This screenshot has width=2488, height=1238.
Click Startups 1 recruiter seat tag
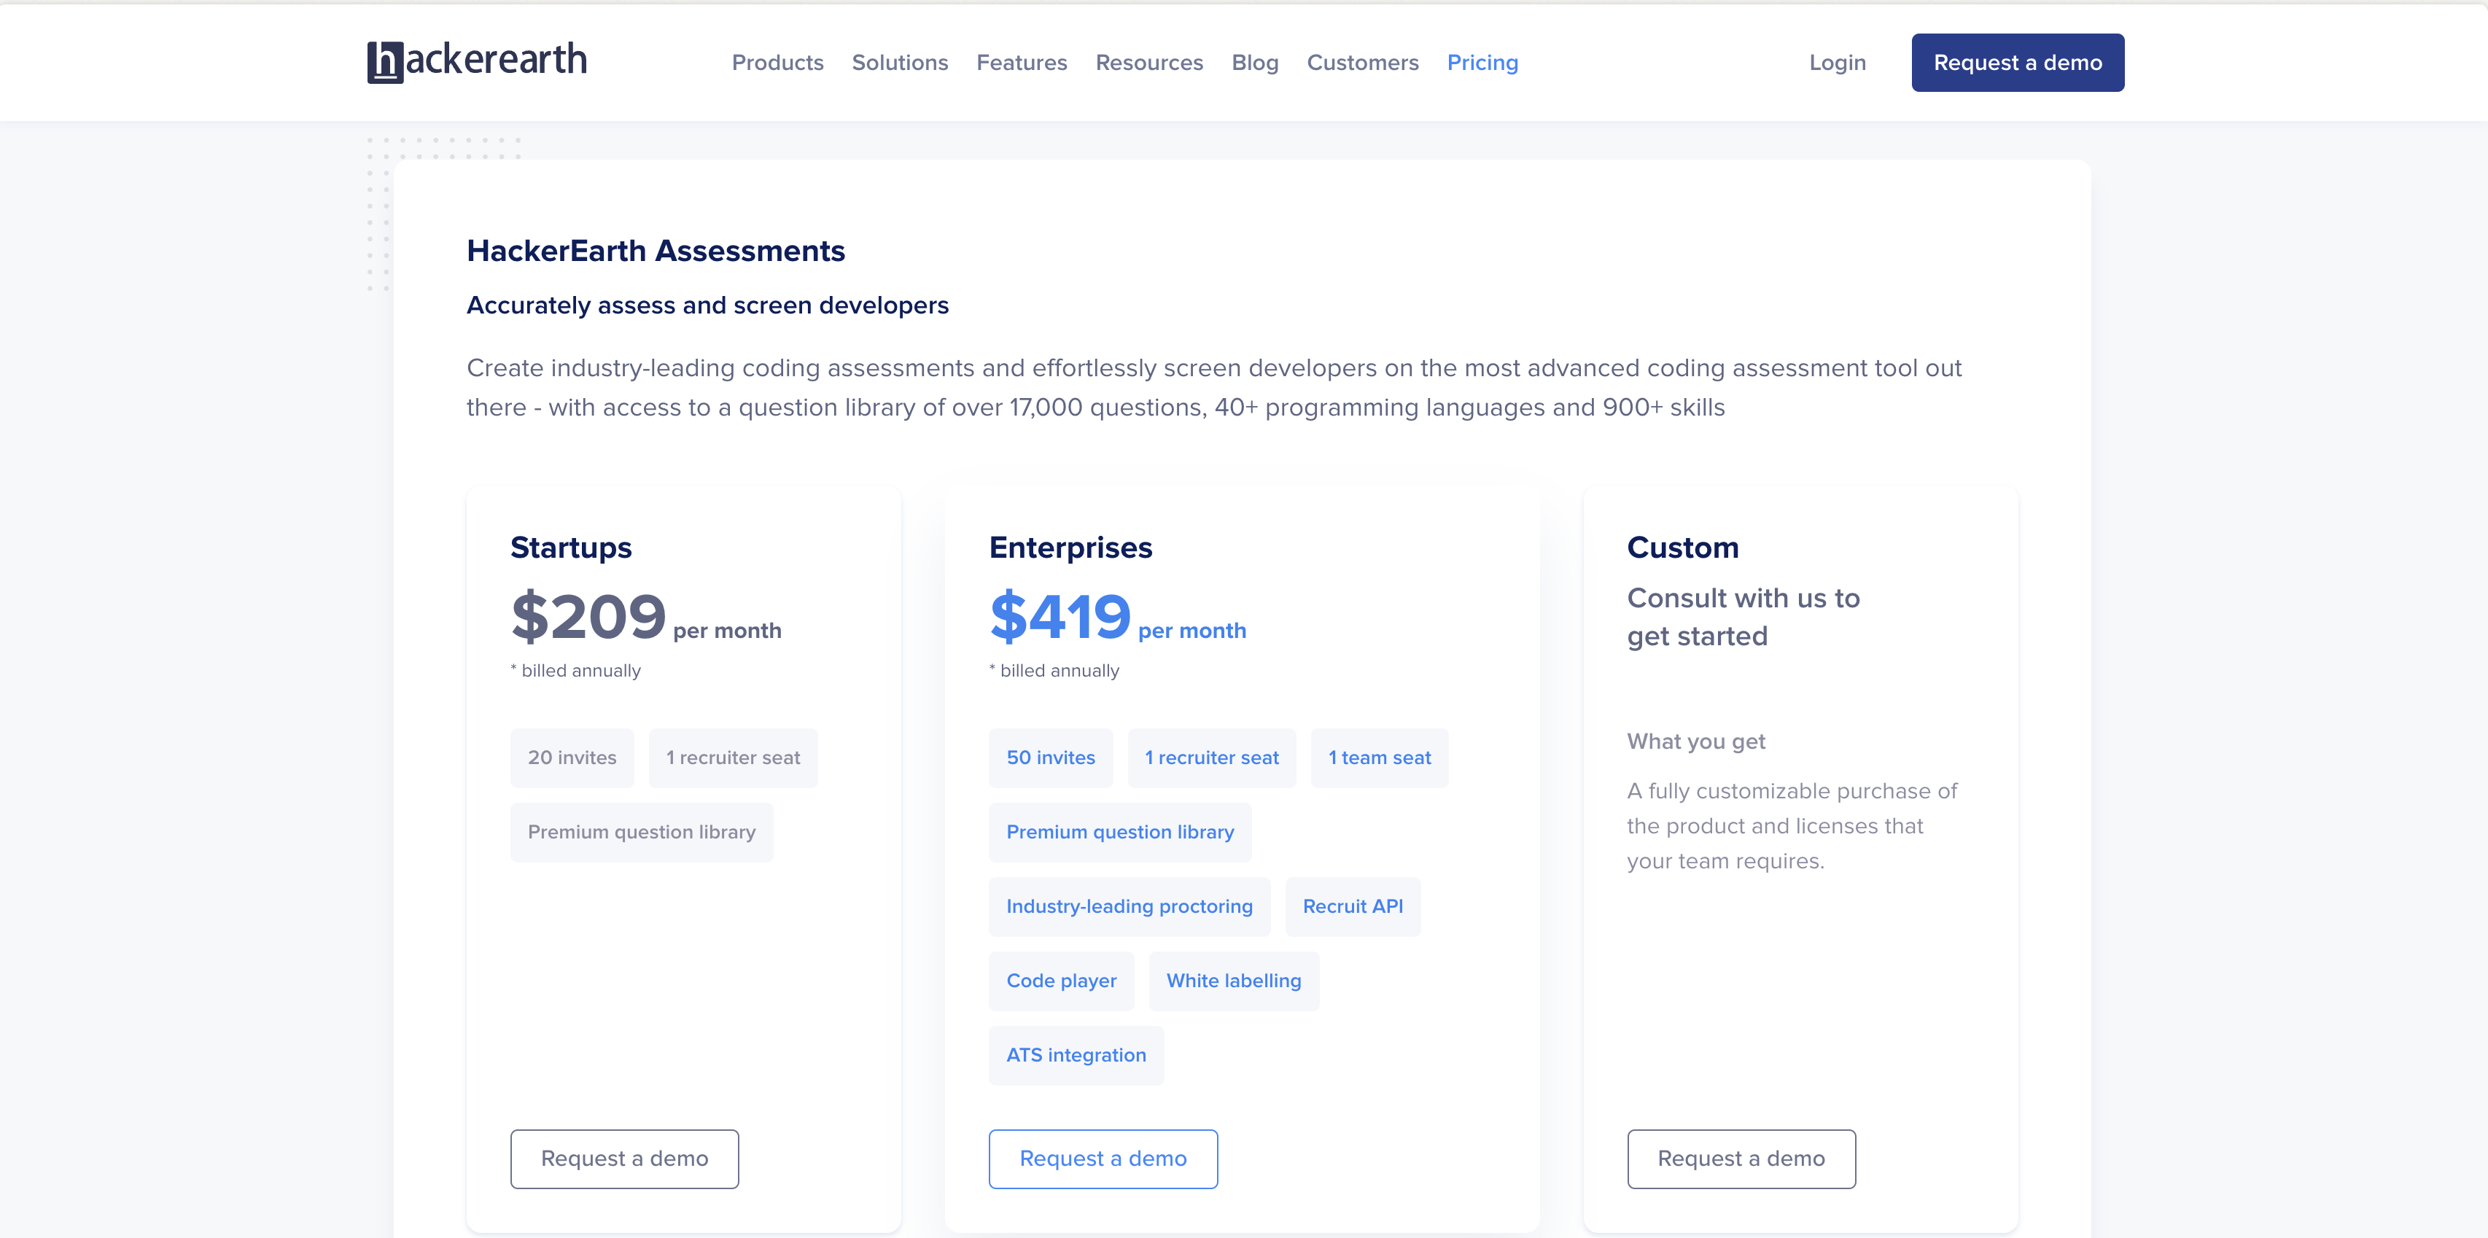point(733,757)
